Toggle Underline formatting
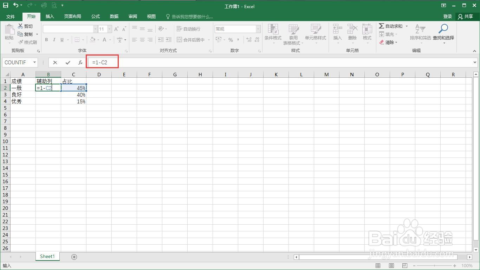 pyautogui.click(x=62, y=40)
